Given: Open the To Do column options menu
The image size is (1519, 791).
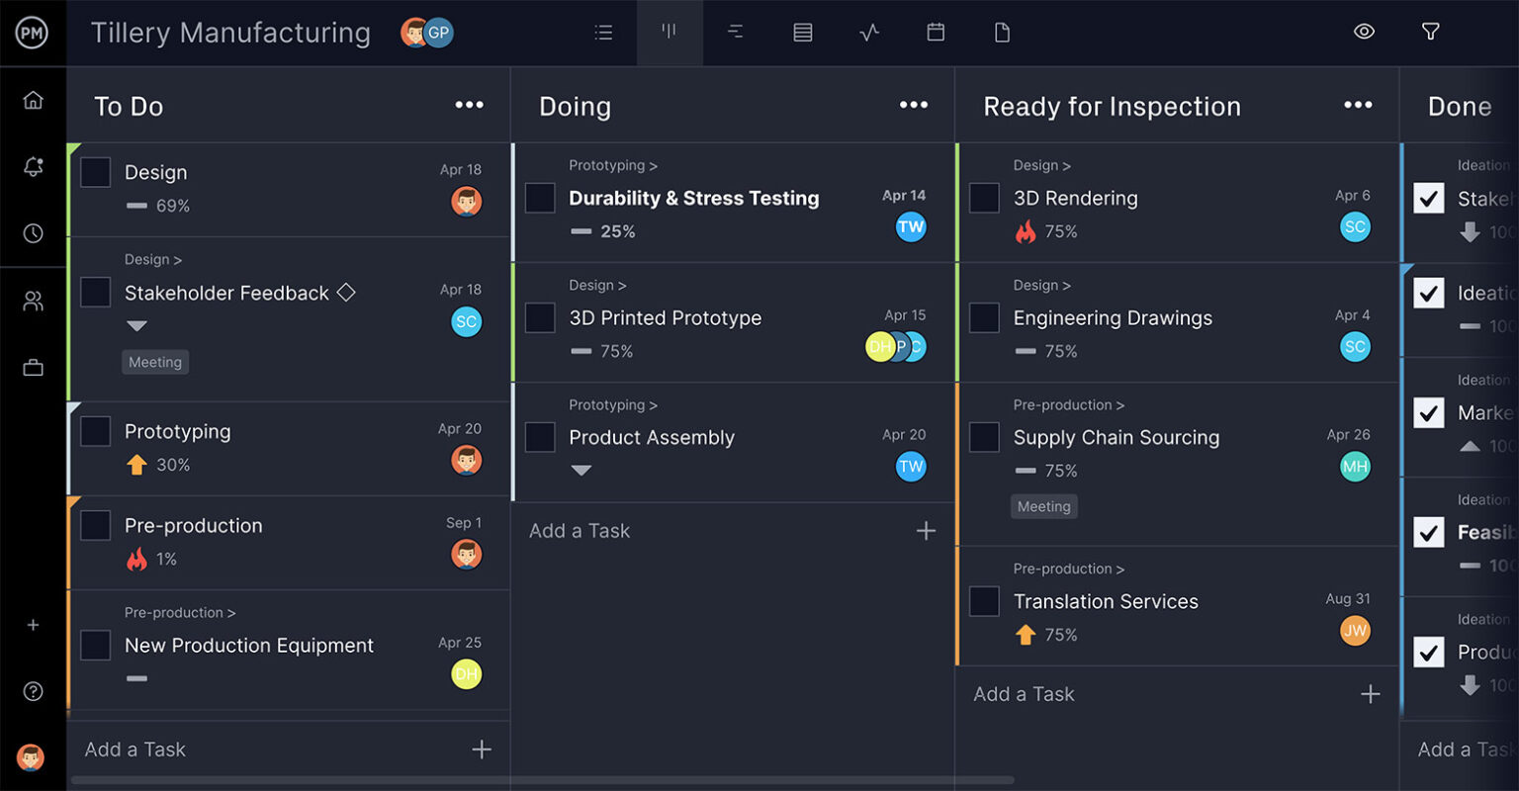Looking at the screenshot, I should (470, 104).
